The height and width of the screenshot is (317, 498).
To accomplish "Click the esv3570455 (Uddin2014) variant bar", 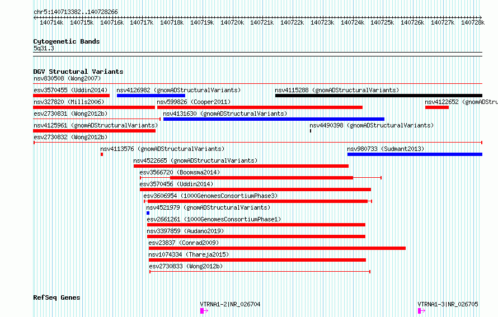I will [72, 96].
